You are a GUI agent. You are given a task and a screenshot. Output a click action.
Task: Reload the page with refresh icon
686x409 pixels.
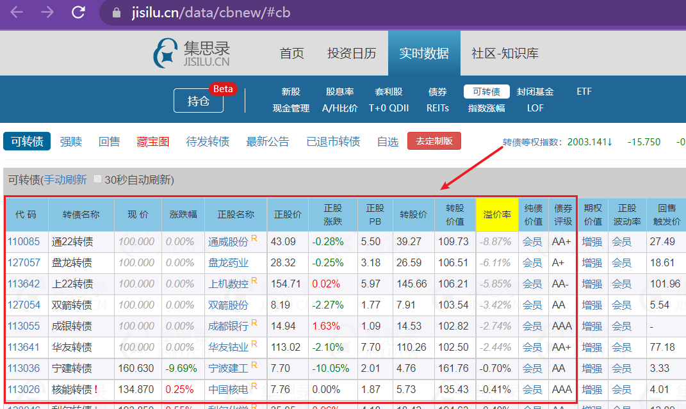click(78, 12)
